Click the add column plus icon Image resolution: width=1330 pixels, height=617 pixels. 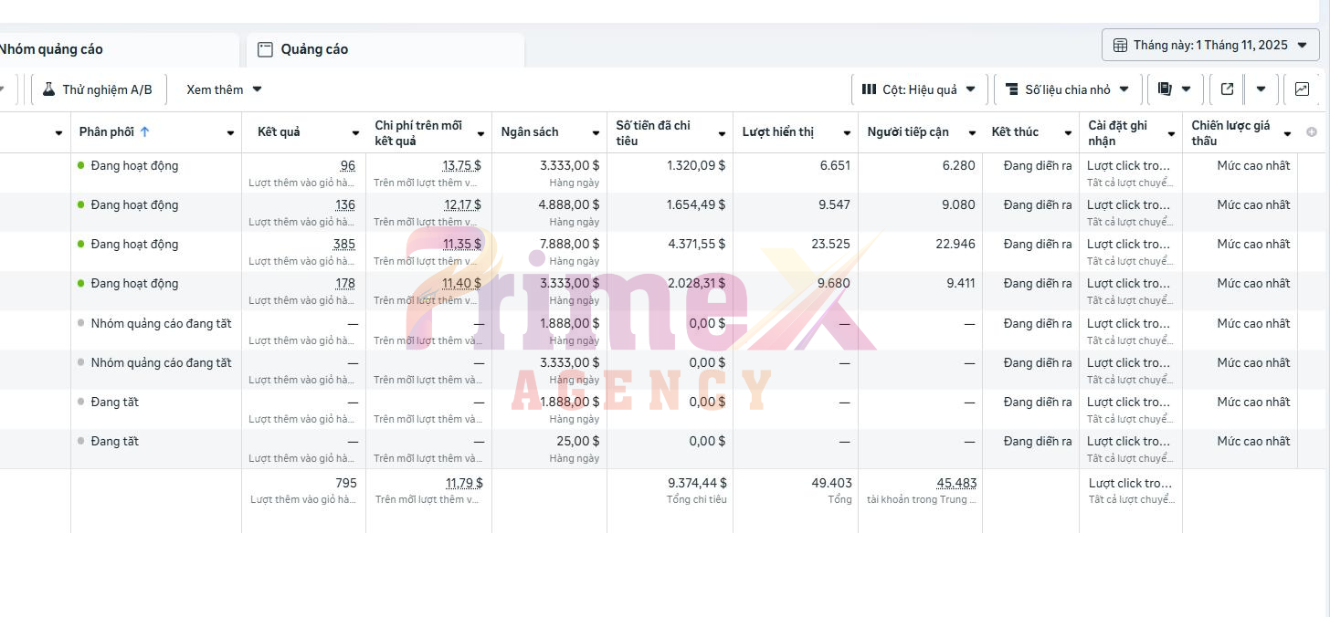(x=1312, y=132)
